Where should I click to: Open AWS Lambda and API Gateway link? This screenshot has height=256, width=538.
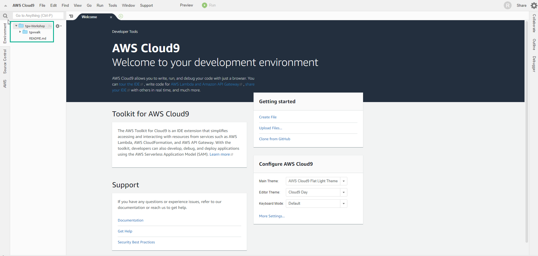206,84
